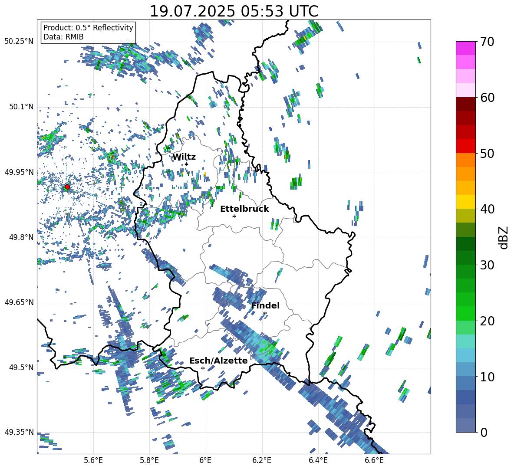Click the 49.65°N latitude label

[19, 302]
